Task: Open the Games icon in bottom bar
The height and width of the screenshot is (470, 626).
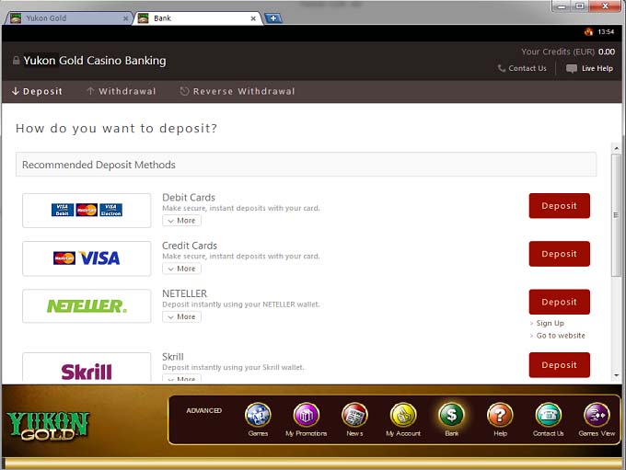Action: pos(258,416)
